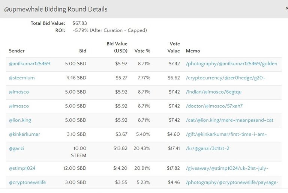
Task: Open the /kr/@ganzi/3c11zt-2 memo link
Action: (207, 148)
